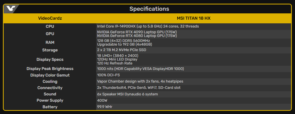Click the VideoCardz column header

tap(50, 18)
